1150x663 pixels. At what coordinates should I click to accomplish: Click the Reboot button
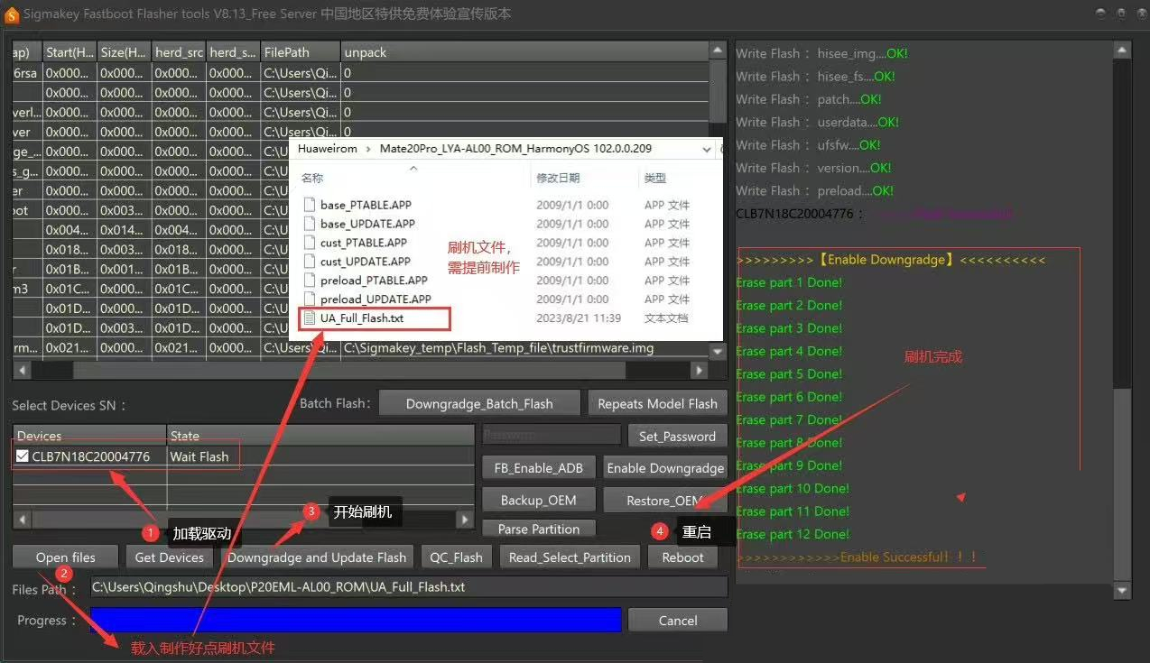682,557
